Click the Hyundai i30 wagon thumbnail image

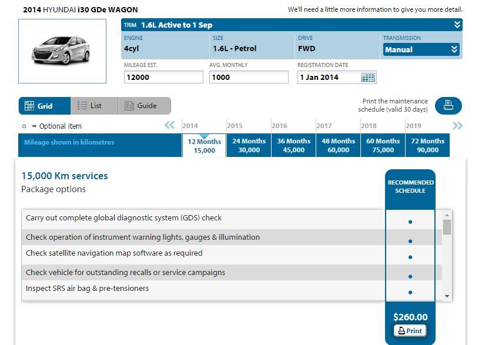62,51
